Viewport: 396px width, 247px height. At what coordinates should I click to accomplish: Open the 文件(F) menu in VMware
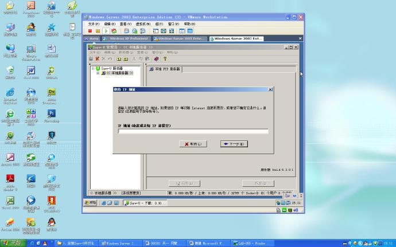(94, 24)
